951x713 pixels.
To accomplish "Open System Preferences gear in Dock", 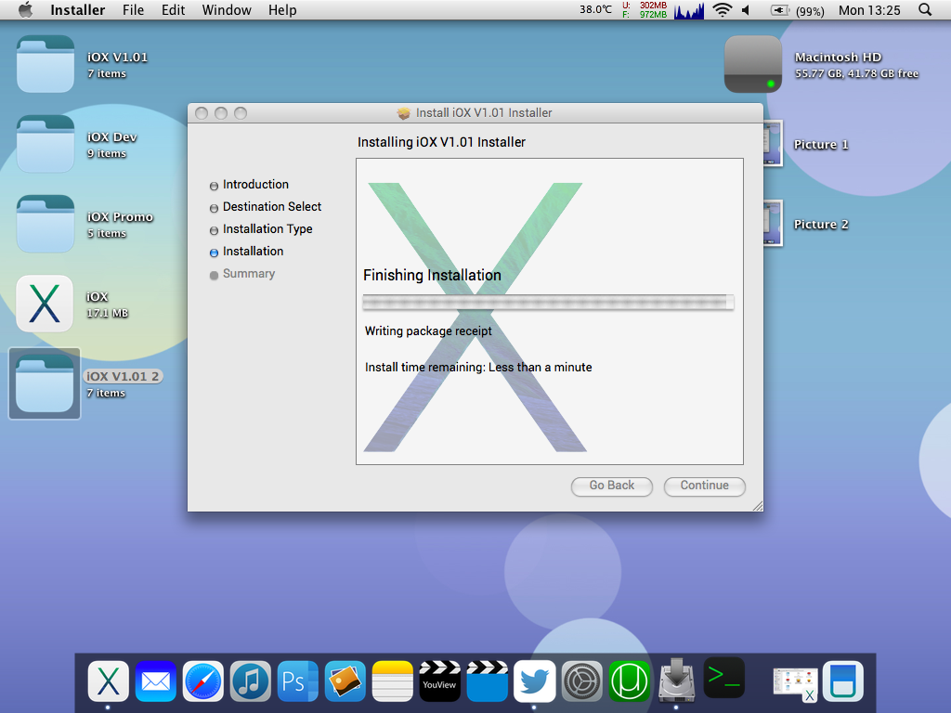I will pyautogui.click(x=581, y=681).
